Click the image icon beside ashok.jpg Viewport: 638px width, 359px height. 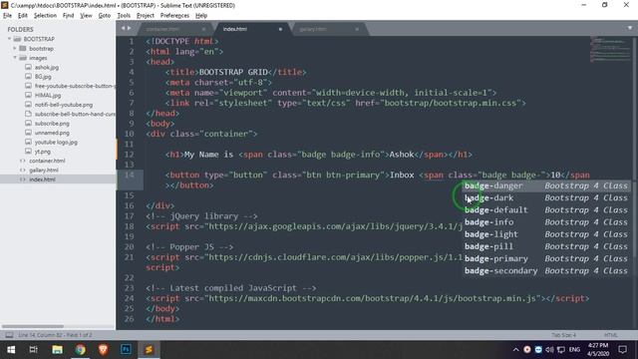28,67
